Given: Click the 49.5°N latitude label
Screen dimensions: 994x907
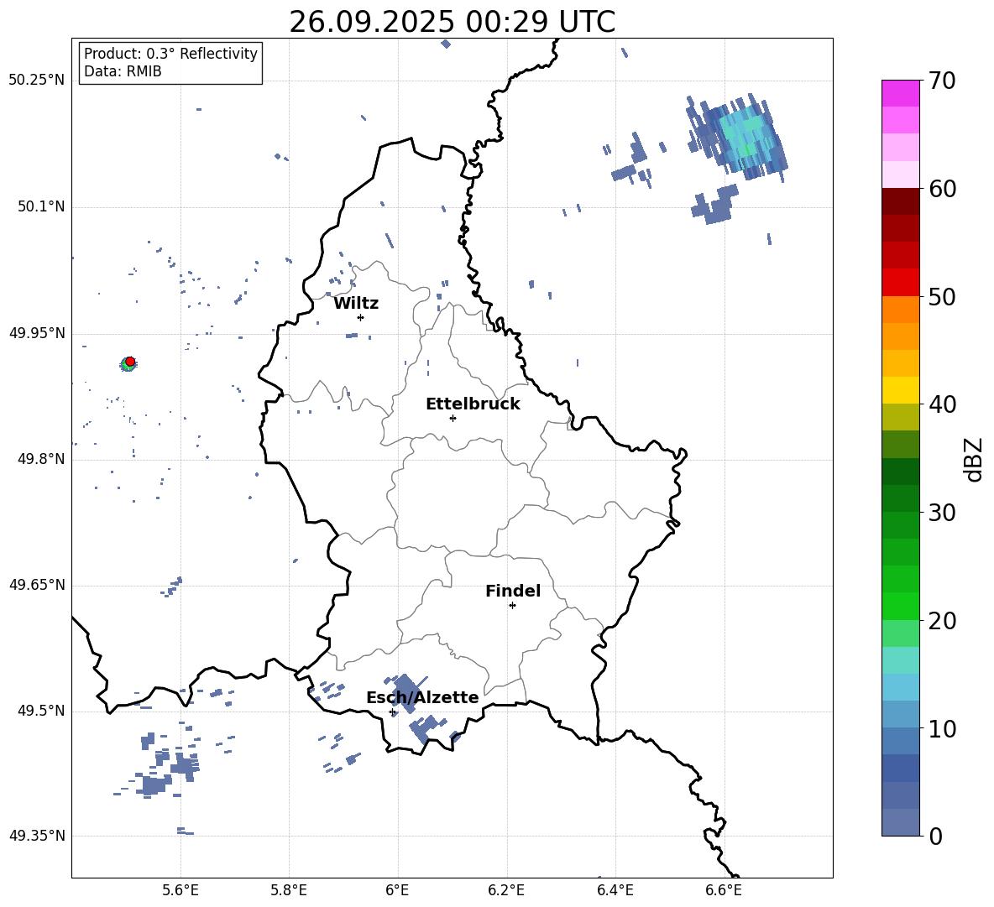Looking at the screenshot, I should point(41,711).
